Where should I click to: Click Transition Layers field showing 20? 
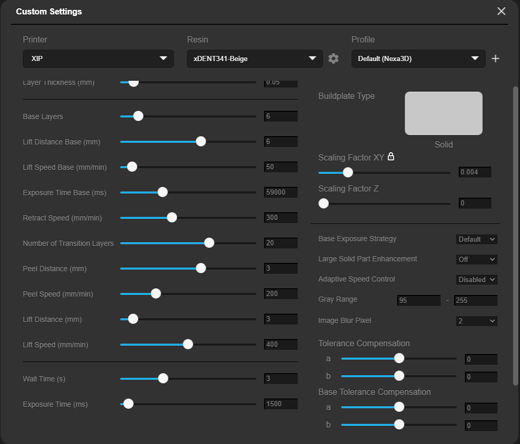(281, 243)
